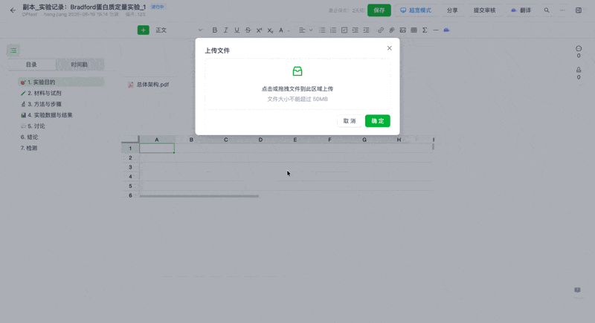Image resolution: width=595 pixels, height=323 pixels.
Task: Click the 点击或拖拽文件到此区域上传 text
Action: point(297,89)
